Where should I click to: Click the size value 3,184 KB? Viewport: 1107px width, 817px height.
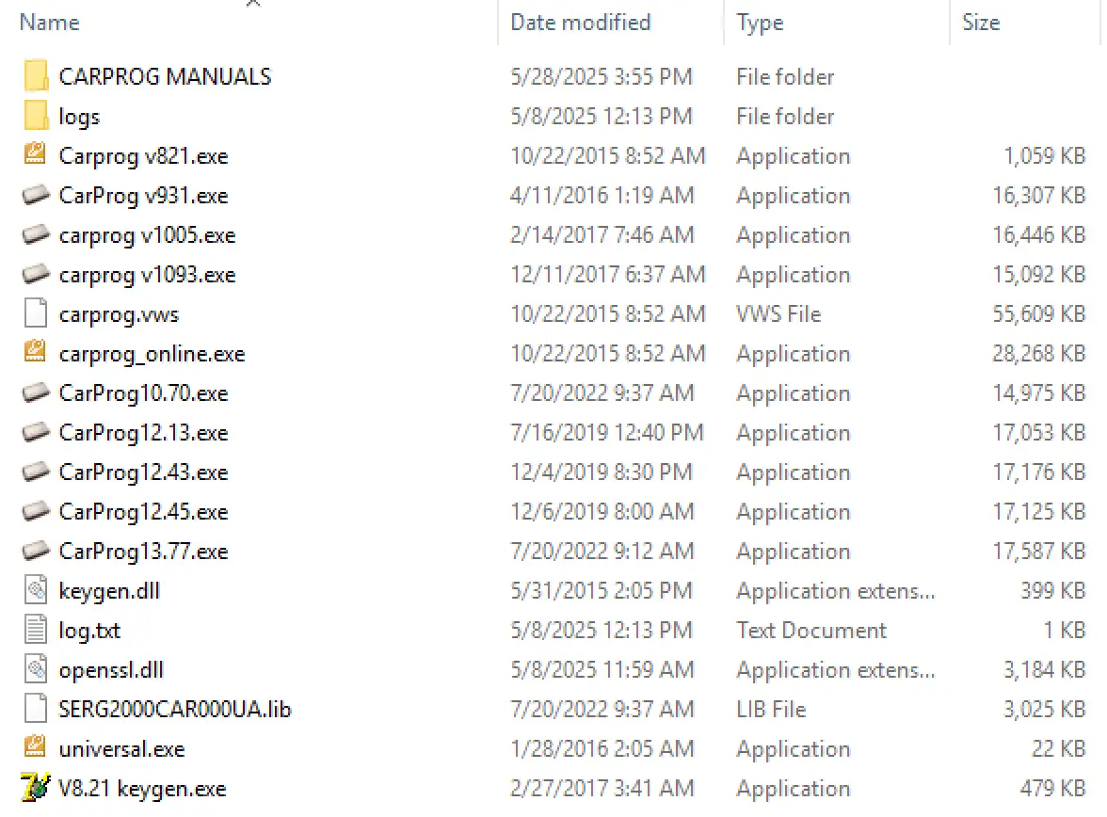click(1044, 669)
